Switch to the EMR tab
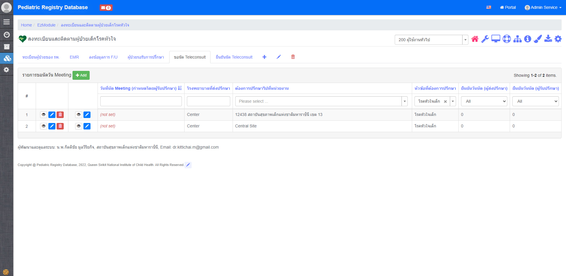 [x=74, y=57]
